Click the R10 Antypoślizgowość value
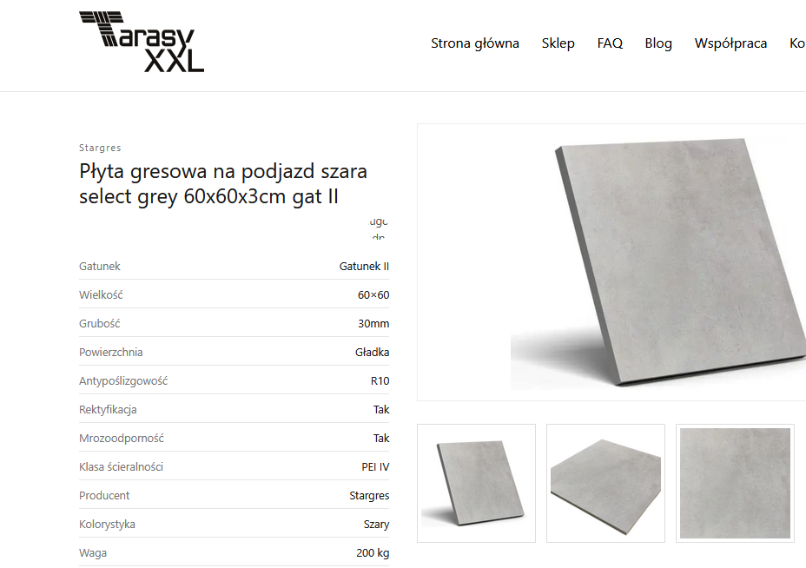The image size is (806, 568). click(380, 381)
